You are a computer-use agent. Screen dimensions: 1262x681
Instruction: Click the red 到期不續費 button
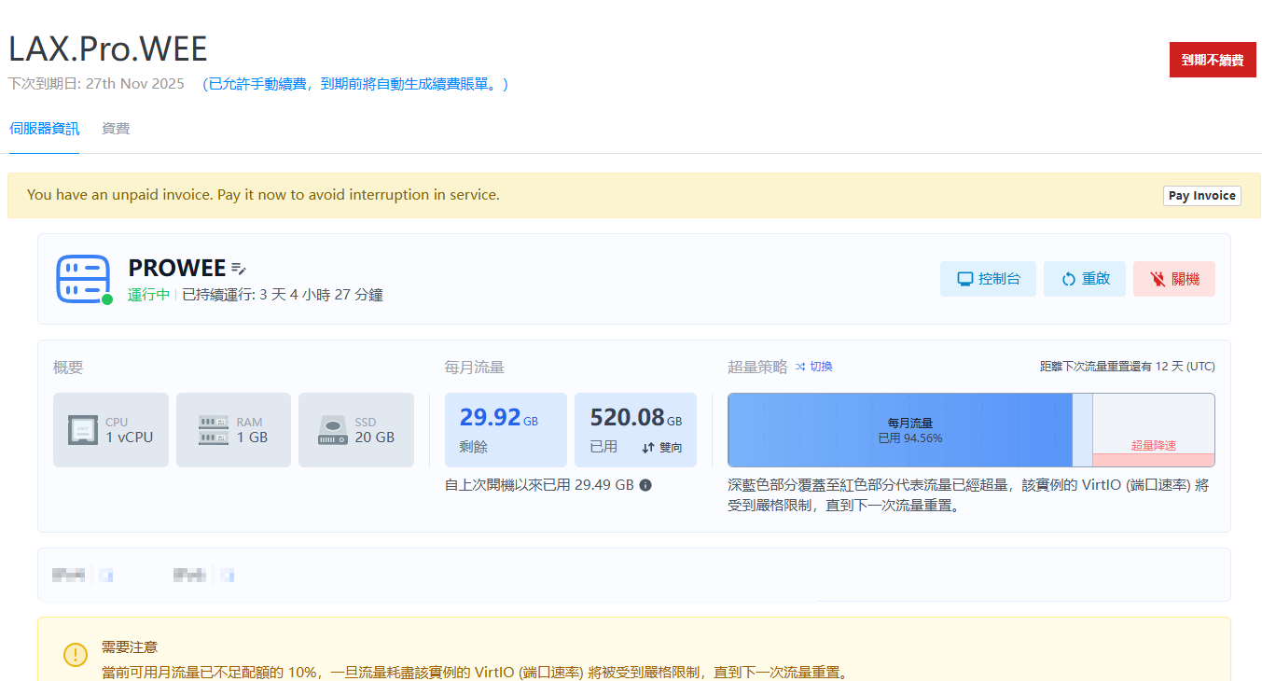[1213, 59]
